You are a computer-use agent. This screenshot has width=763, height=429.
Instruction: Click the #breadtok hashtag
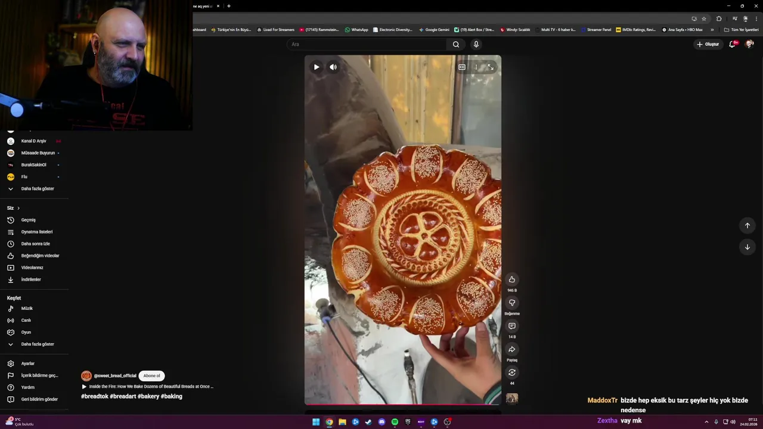tap(95, 396)
